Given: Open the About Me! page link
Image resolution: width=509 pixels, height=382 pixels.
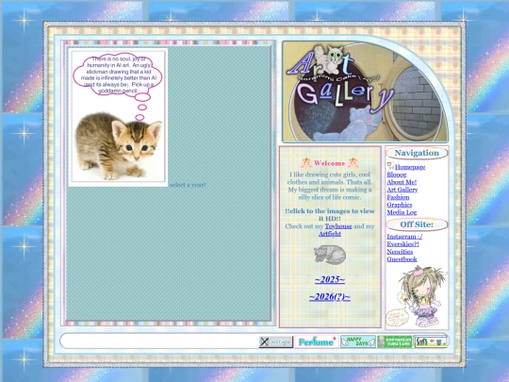Looking at the screenshot, I should coord(402,182).
